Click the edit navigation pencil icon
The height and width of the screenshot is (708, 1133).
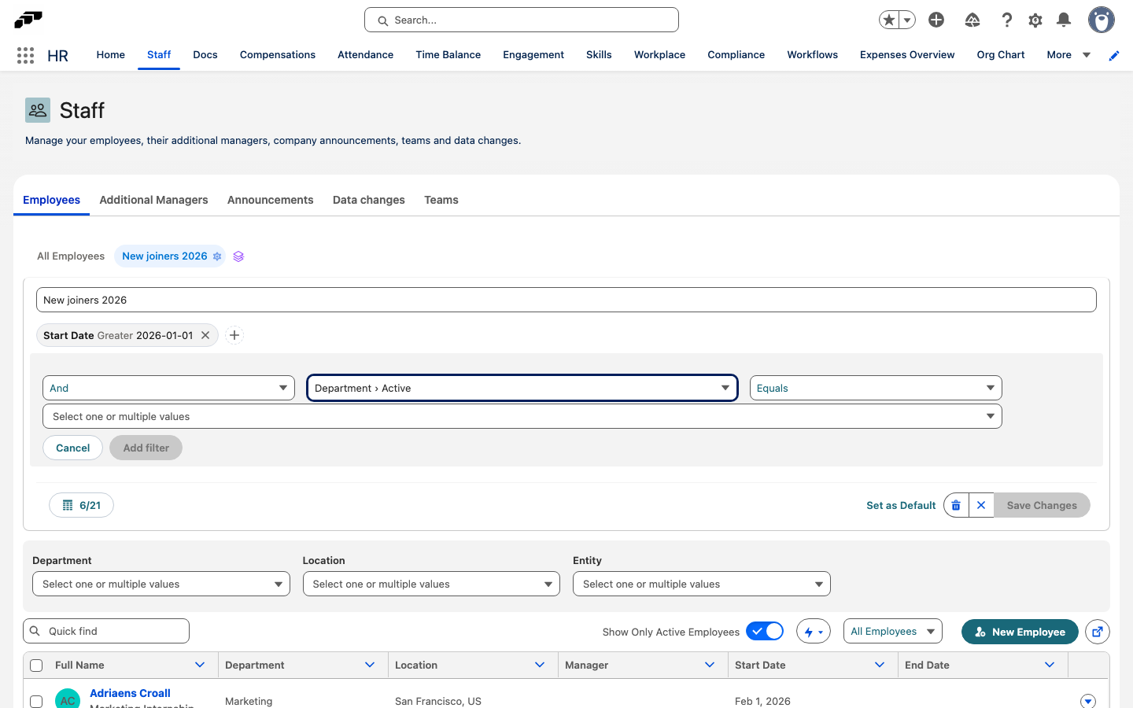(x=1114, y=55)
